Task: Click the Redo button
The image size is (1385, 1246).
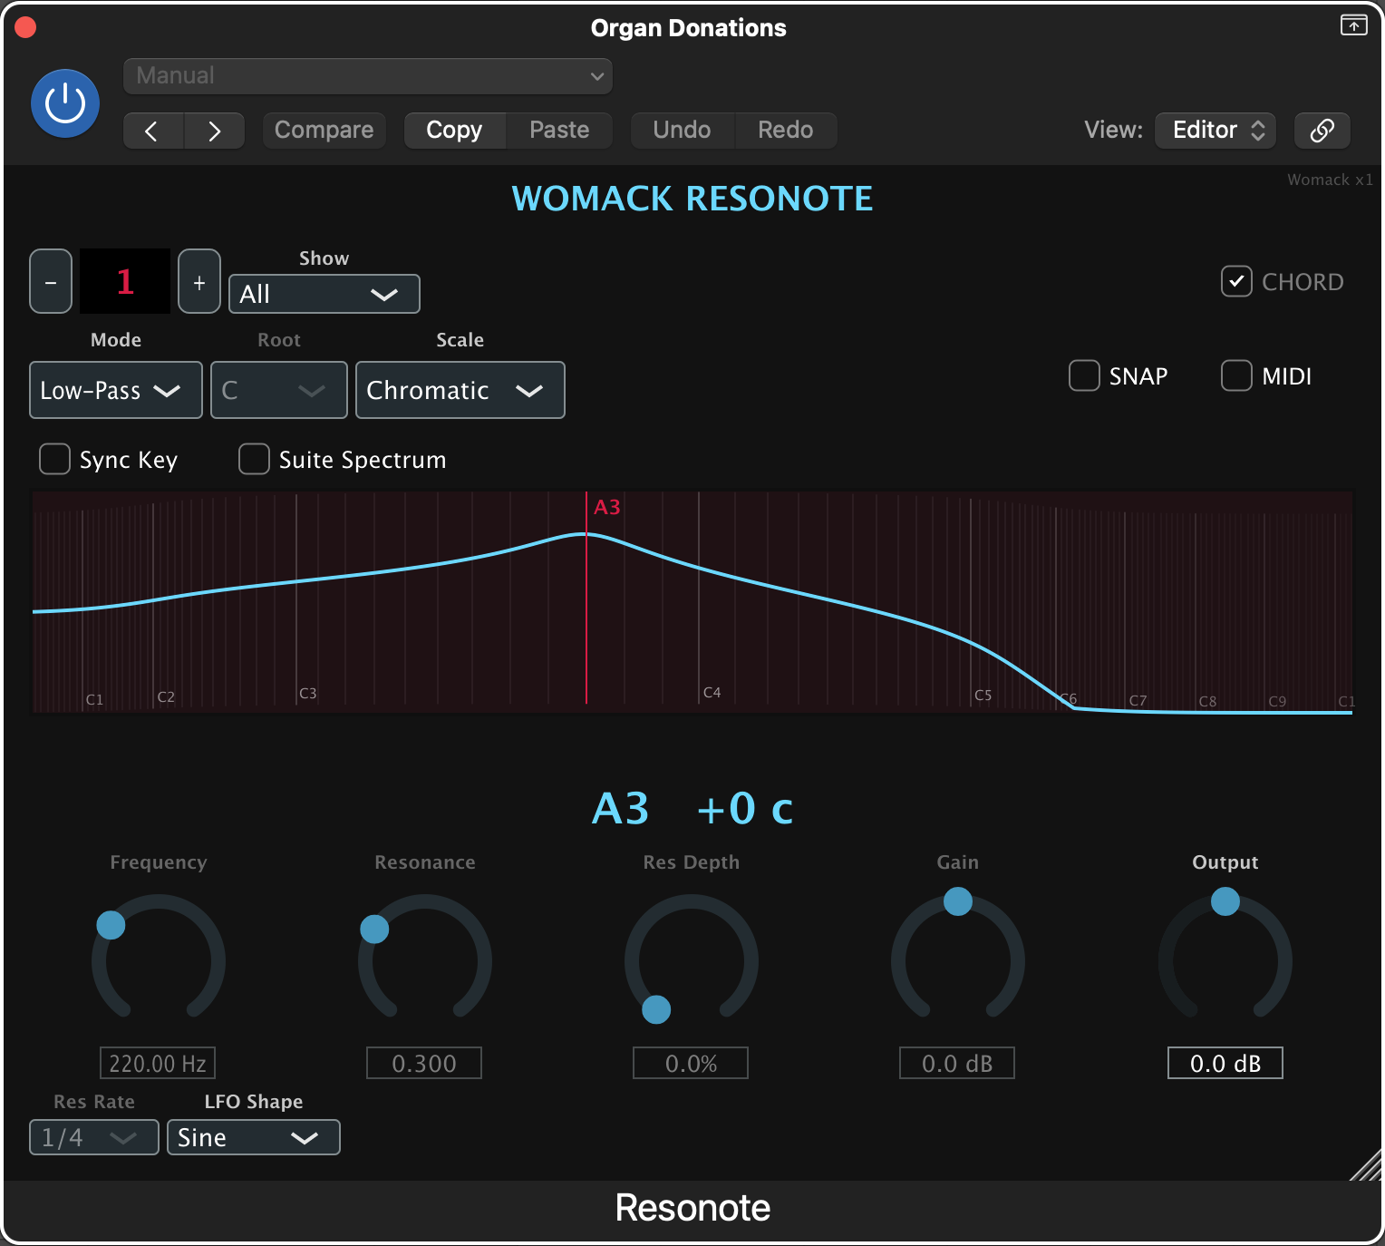Action: 785,131
